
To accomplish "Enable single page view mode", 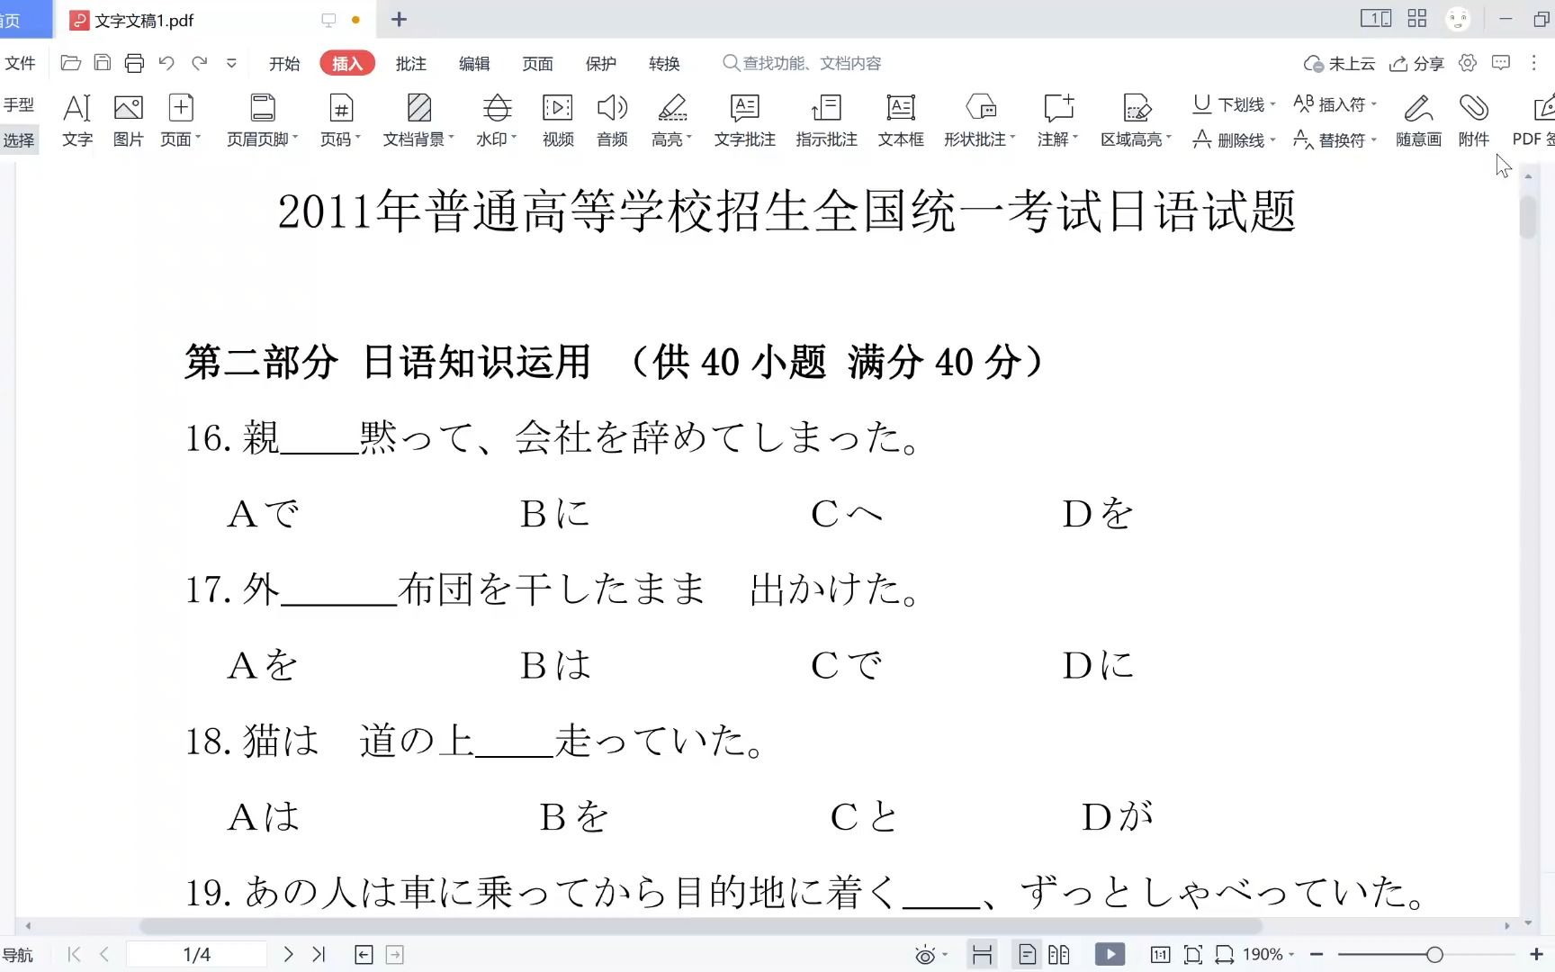I will 1027,954.
